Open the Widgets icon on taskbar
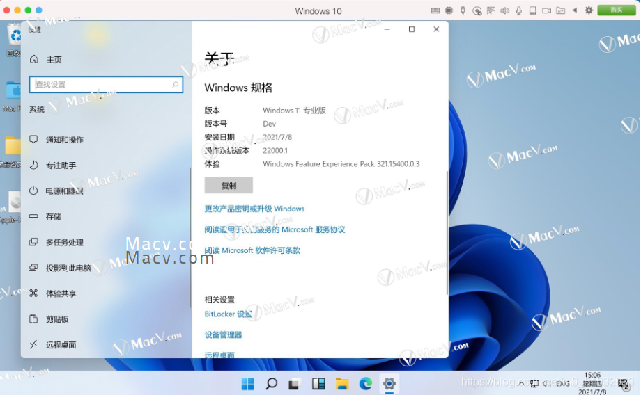The image size is (641, 395). point(318,384)
